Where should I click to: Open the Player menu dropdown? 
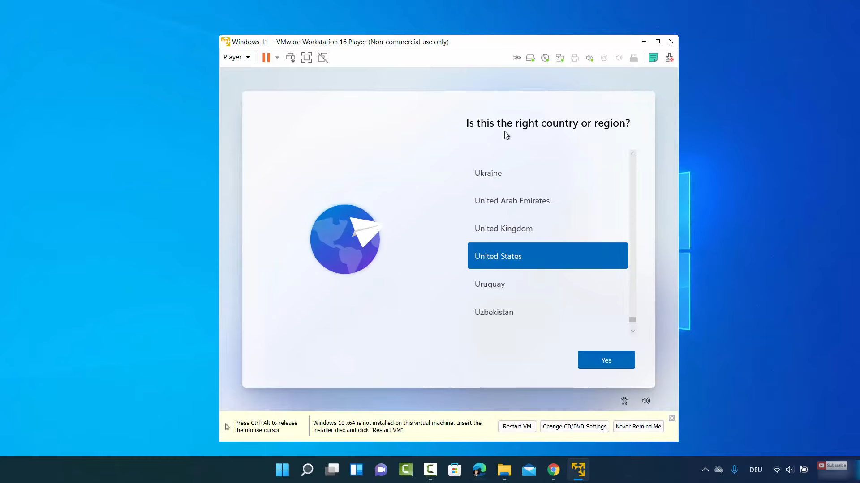point(236,57)
